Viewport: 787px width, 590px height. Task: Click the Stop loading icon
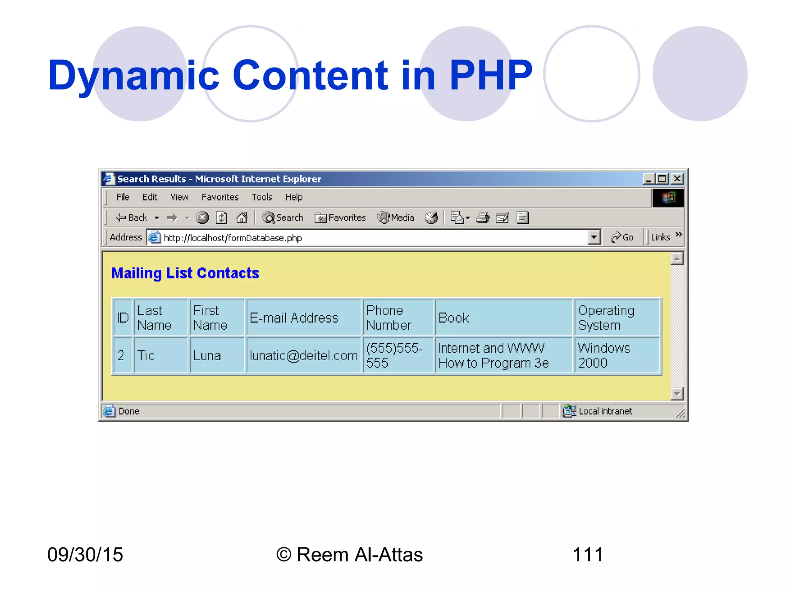[202, 218]
